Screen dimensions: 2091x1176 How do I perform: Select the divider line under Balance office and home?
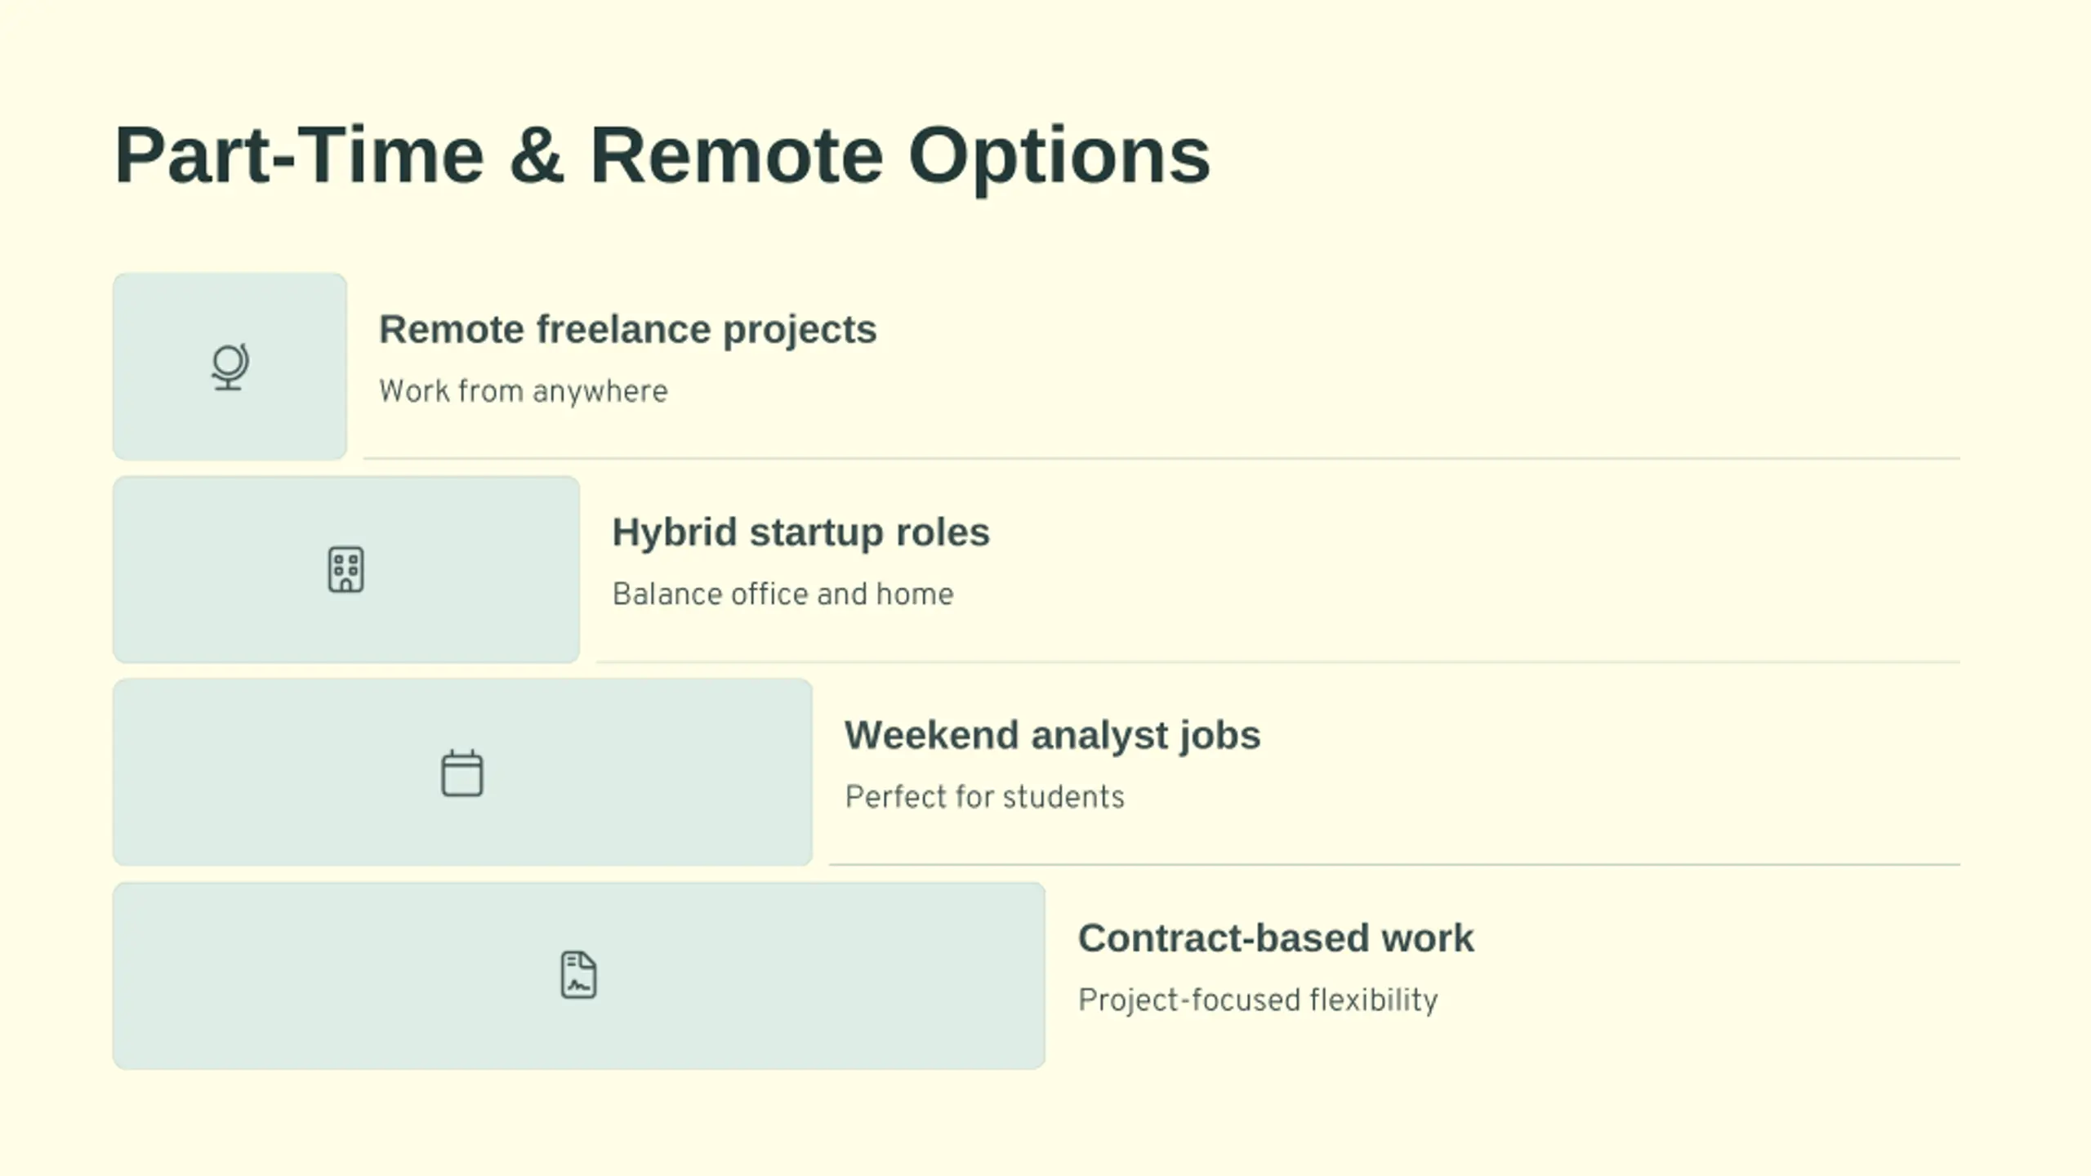[x=1278, y=662]
